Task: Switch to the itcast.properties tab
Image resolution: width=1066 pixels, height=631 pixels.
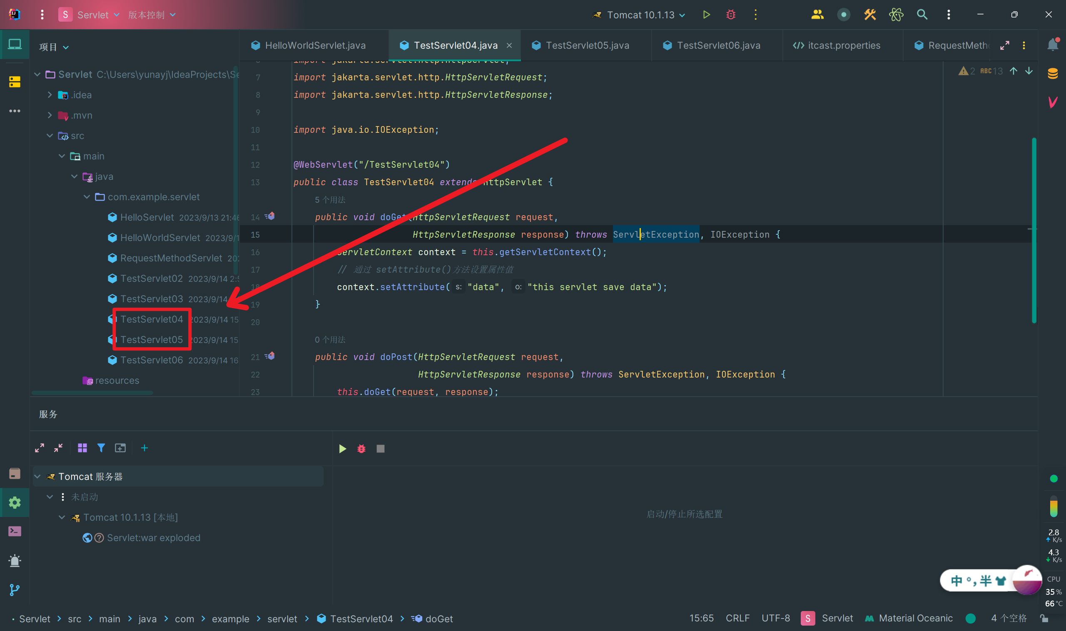Action: pos(844,45)
